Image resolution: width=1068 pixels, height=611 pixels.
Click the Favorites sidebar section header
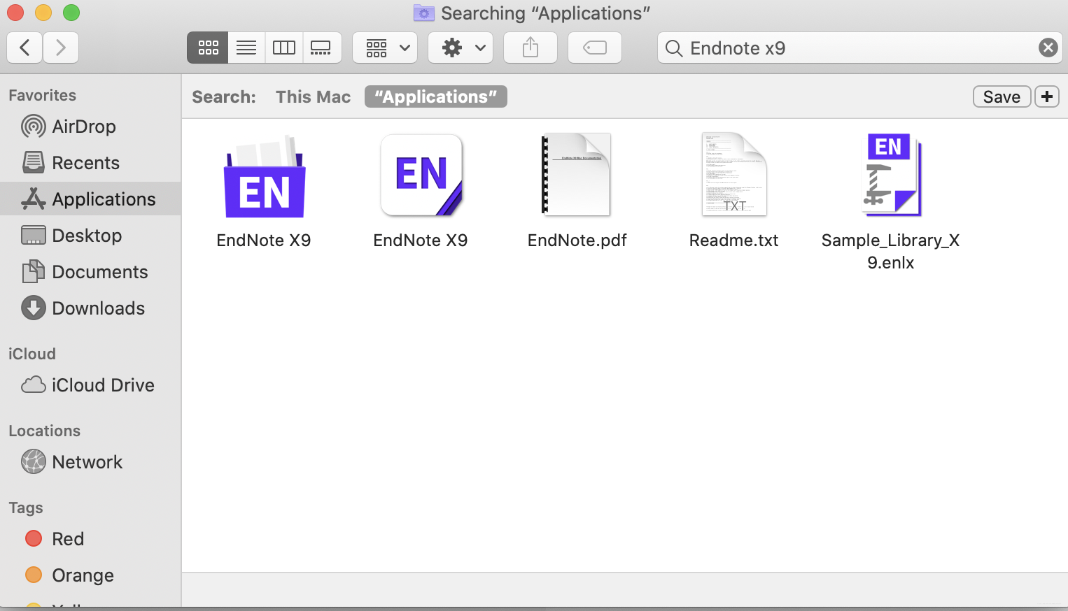[x=42, y=95]
